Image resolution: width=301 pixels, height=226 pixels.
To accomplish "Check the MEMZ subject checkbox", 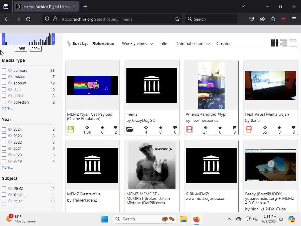I will (x=4, y=188).
